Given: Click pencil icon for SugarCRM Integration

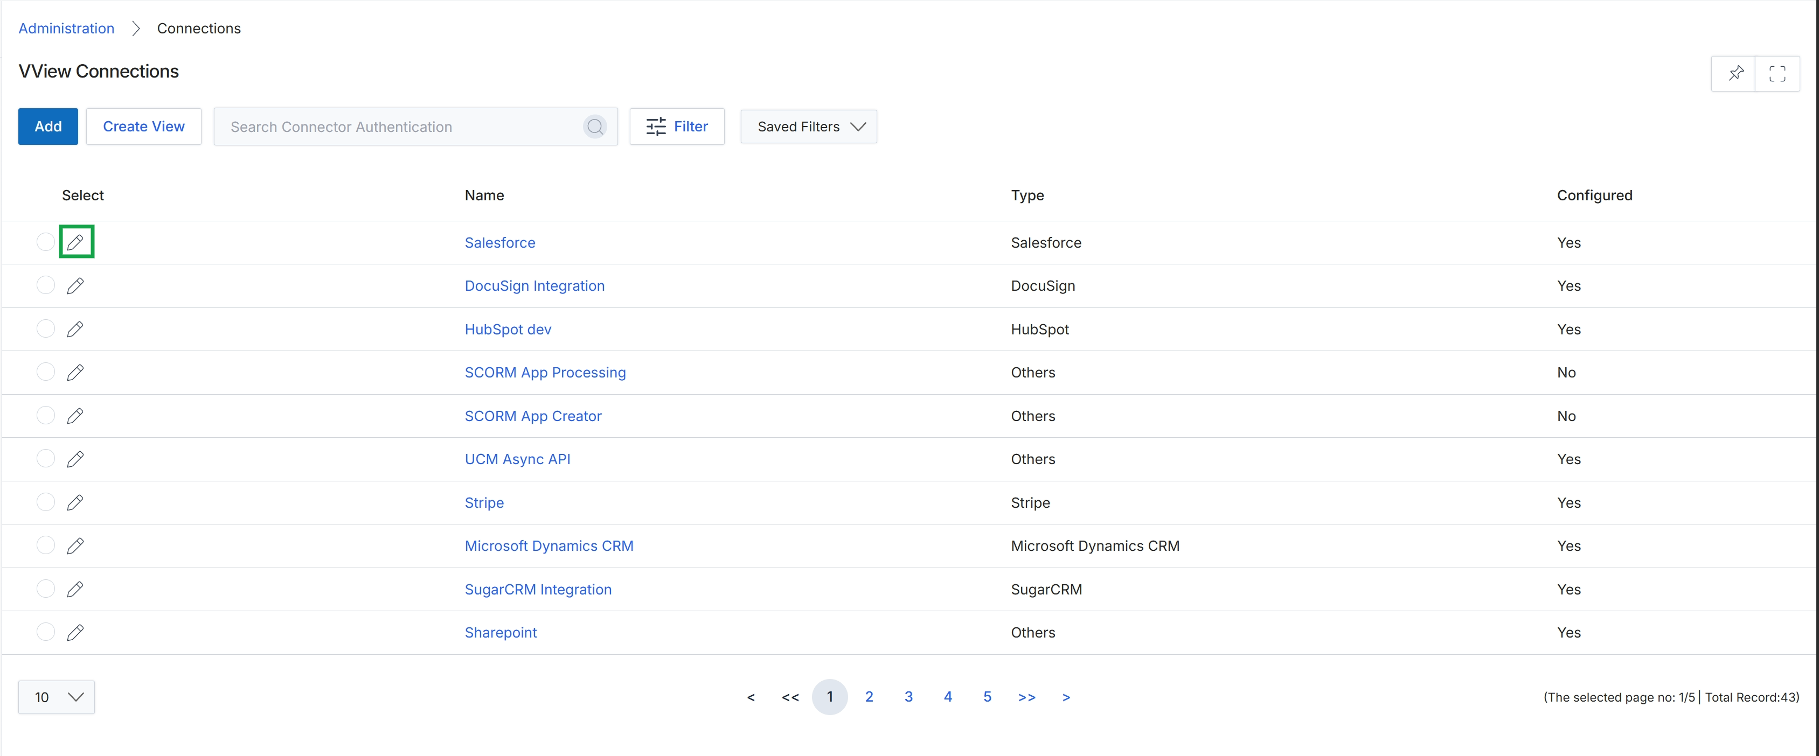Looking at the screenshot, I should pos(75,590).
